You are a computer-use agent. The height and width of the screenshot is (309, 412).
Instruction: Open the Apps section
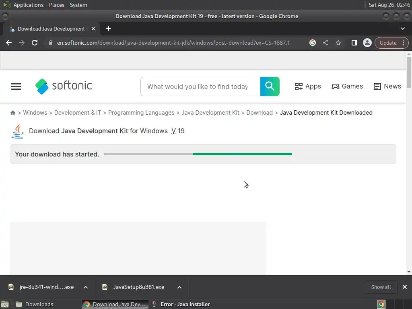point(308,86)
